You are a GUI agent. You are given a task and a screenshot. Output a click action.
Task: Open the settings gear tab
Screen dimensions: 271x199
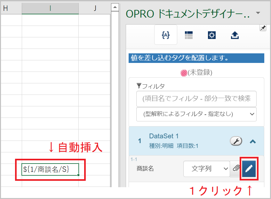tap(211, 35)
